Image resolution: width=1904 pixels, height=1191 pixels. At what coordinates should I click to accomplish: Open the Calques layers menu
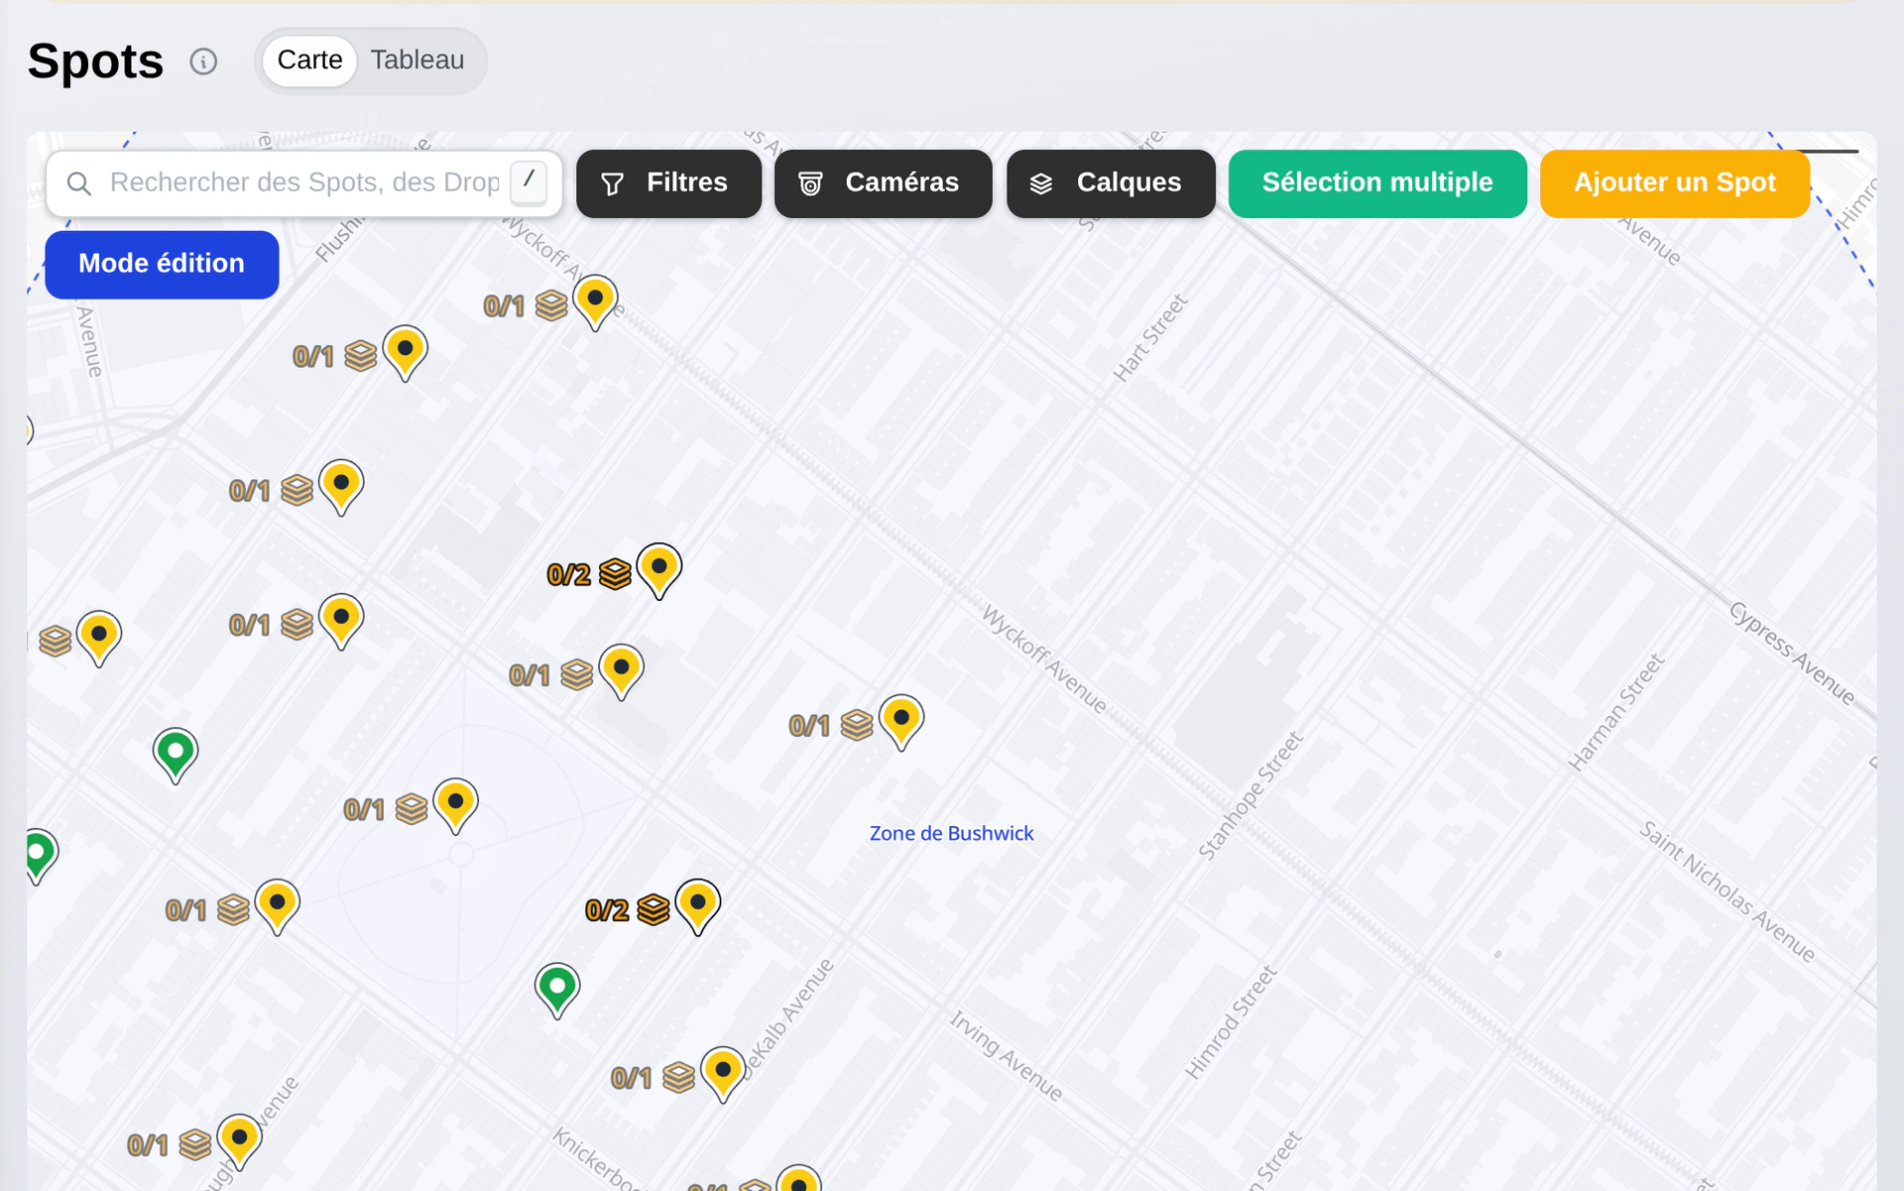pos(1111,183)
